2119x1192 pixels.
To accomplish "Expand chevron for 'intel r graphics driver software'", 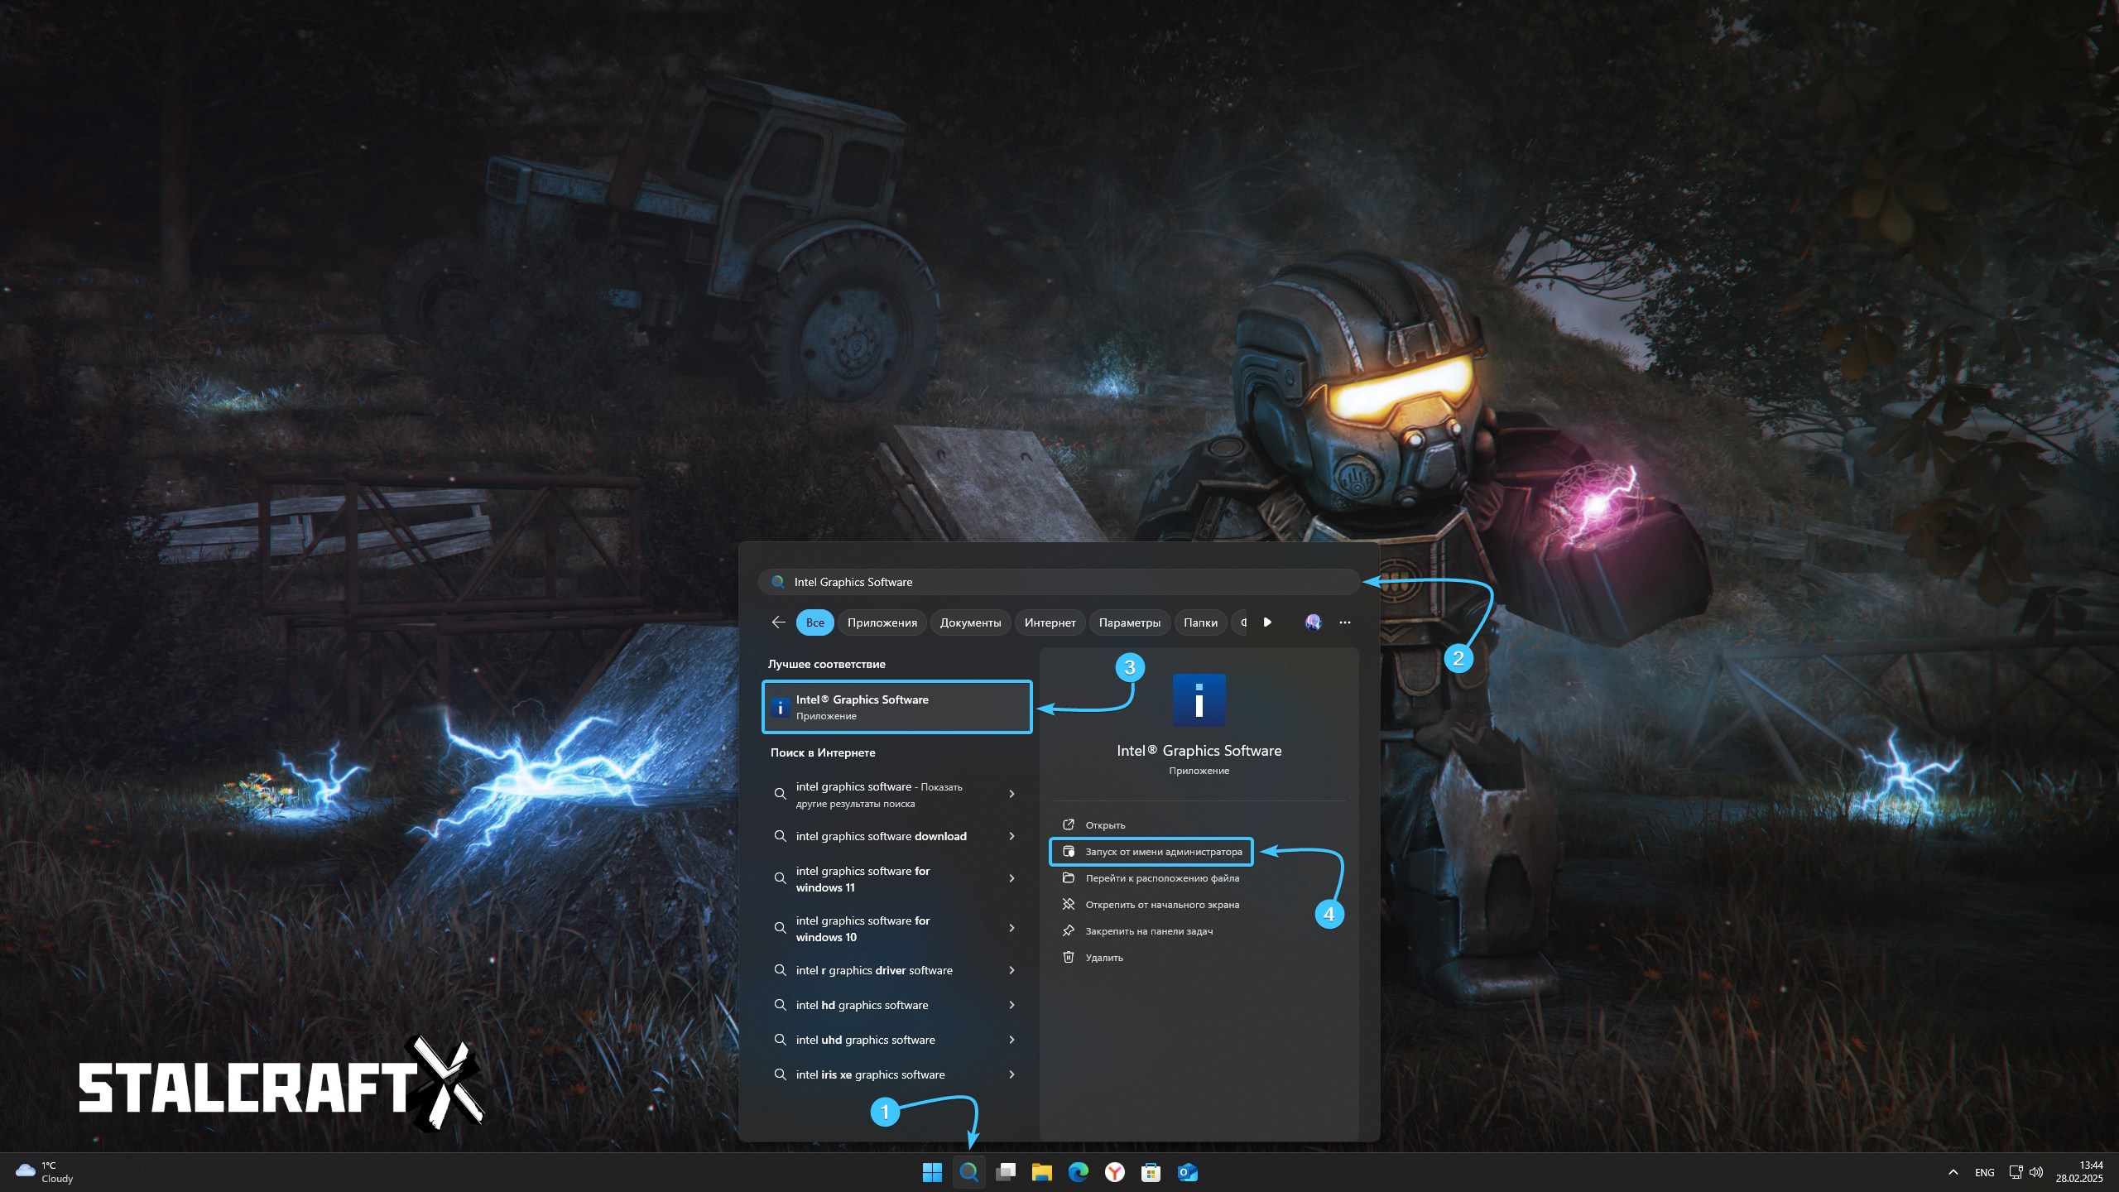I will 1011,970.
